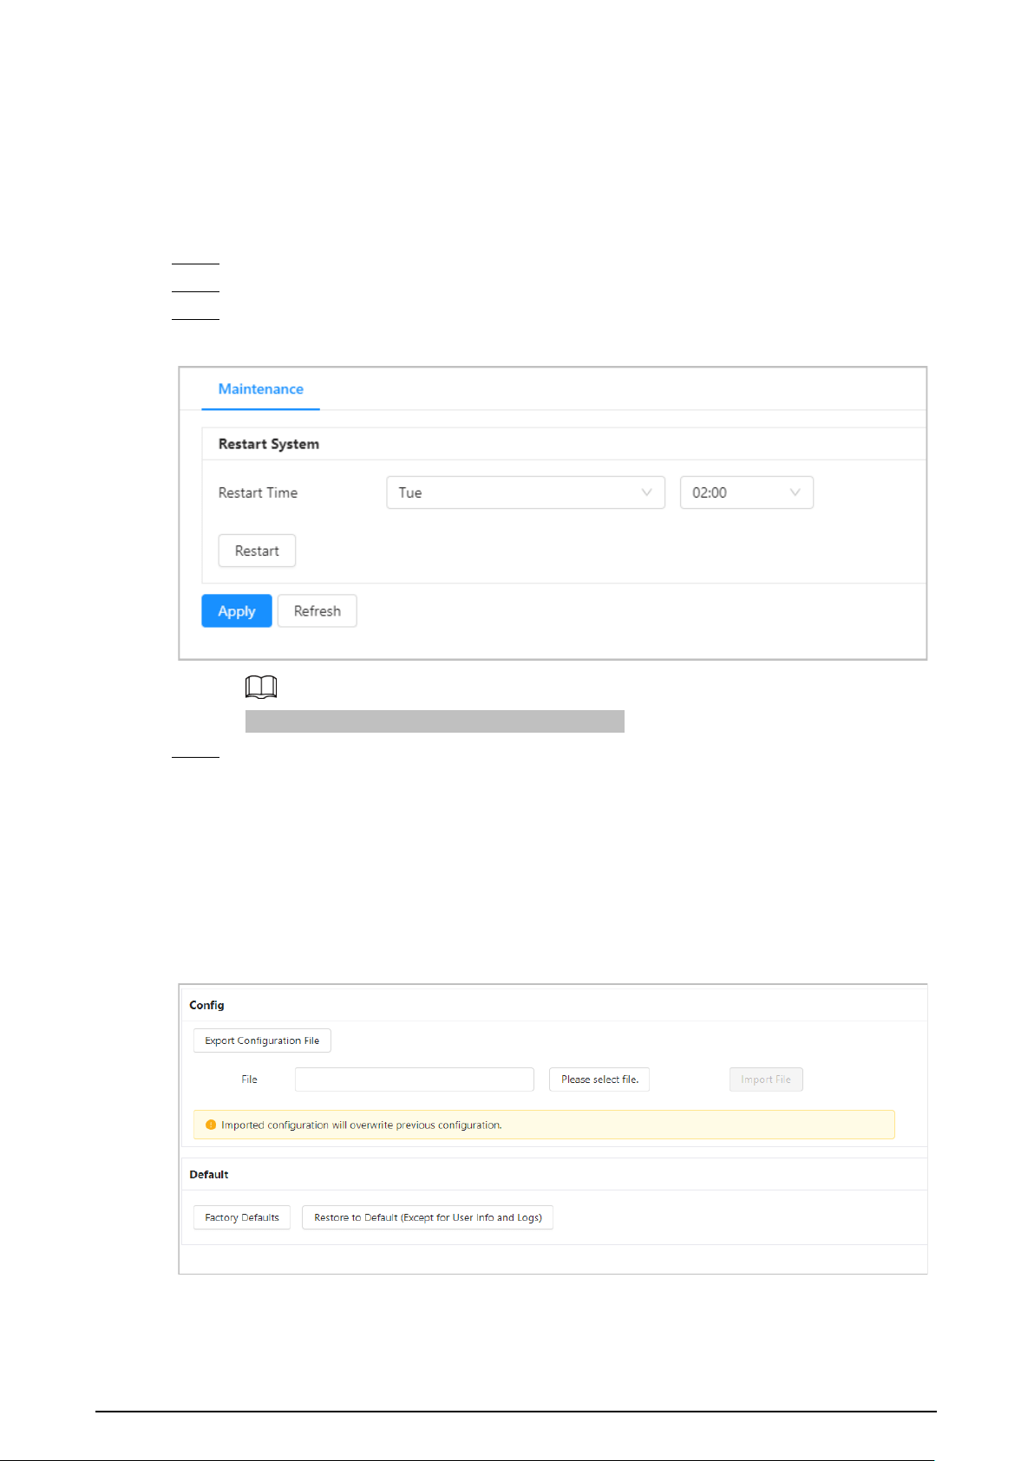Click the Restart System heading
Viewport: 1034px width, 1461px height.
(x=269, y=444)
